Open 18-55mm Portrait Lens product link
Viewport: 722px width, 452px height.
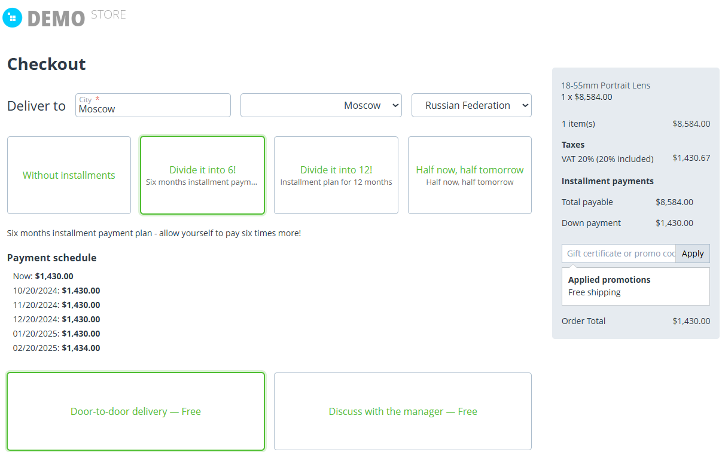(x=605, y=85)
